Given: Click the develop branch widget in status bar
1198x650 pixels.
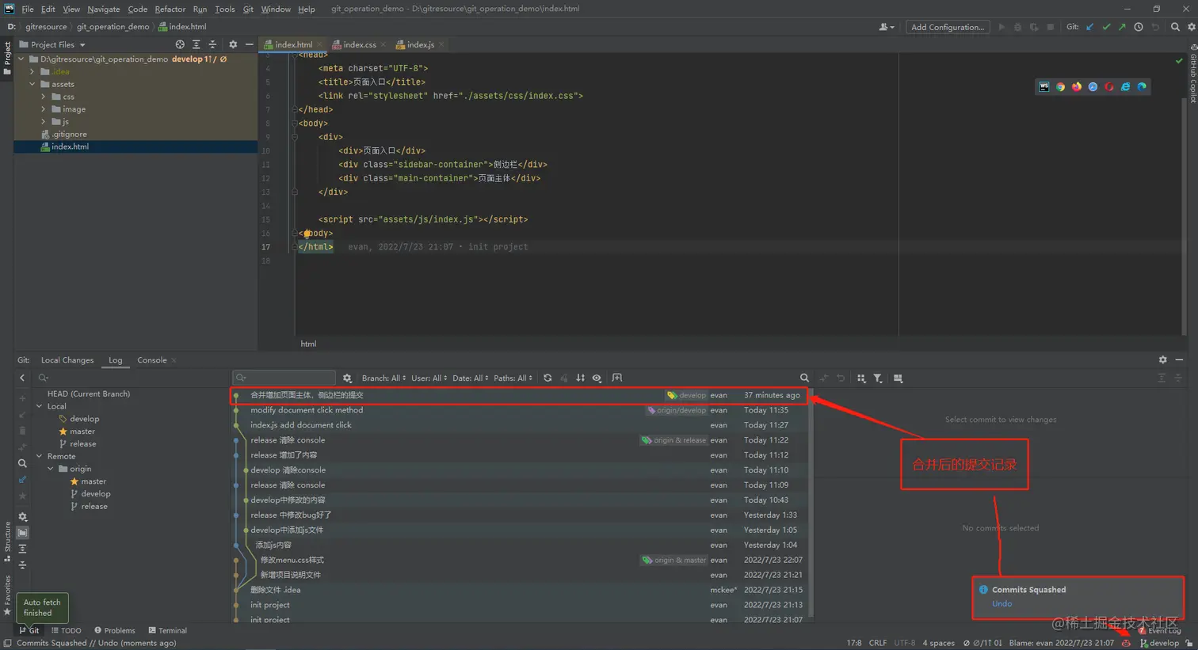Looking at the screenshot, I should tap(1159, 642).
